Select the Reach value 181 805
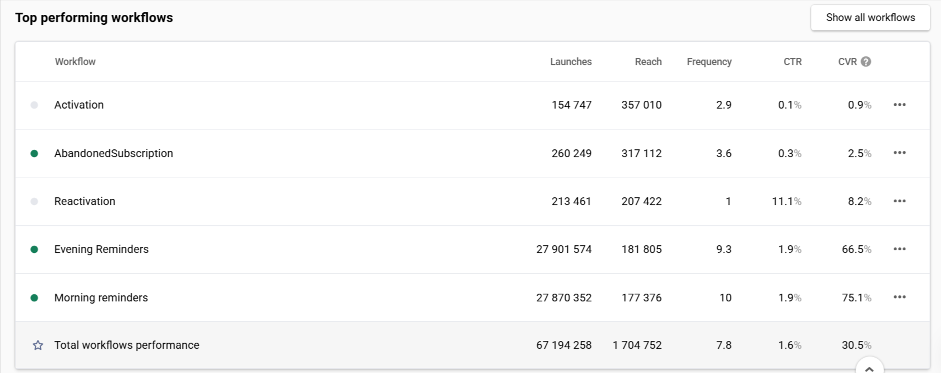Screen dimensions: 941x373 641,249
